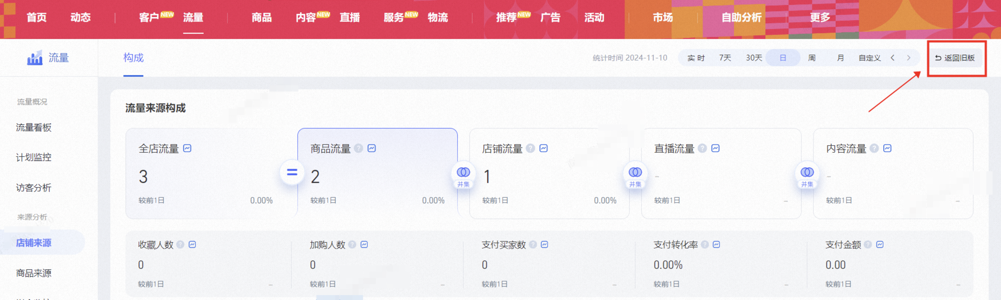Select the 内容流量 metric card

point(893,173)
